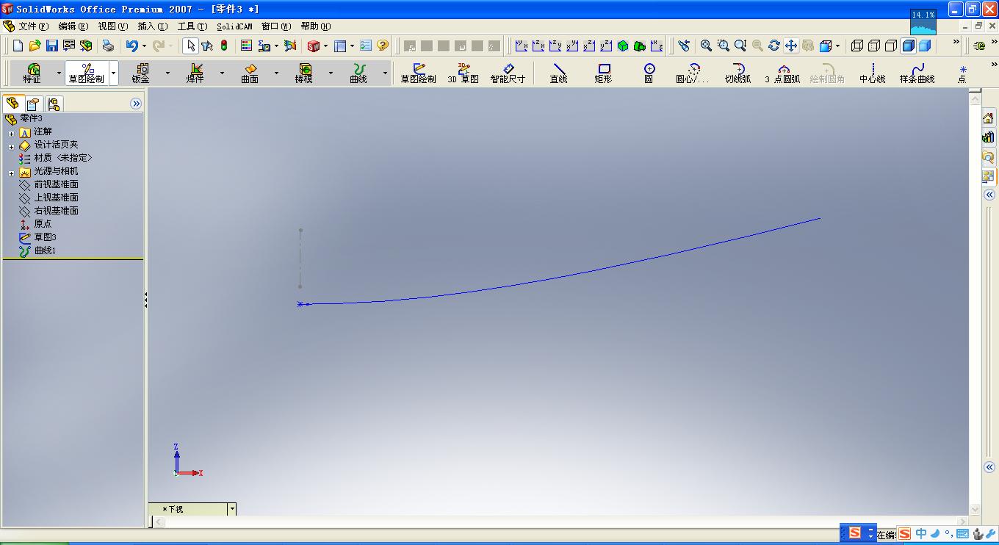Click the Open file folder icon

click(35, 46)
